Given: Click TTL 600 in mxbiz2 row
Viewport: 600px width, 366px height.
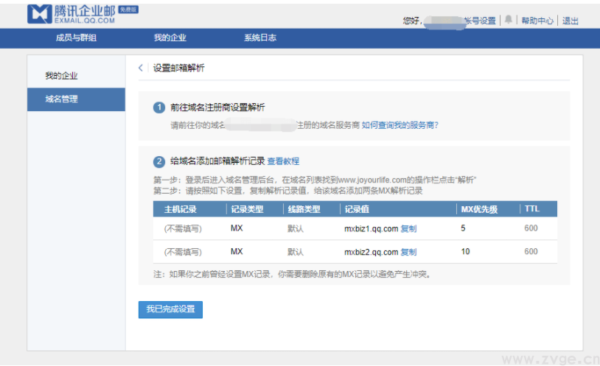Looking at the screenshot, I should tap(531, 252).
